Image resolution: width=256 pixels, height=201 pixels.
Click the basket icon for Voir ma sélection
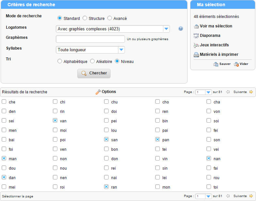click(x=196, y=26)
